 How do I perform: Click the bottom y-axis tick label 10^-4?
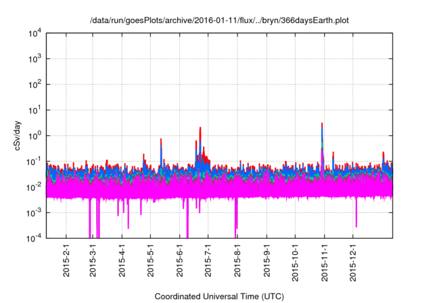pos(33,238)
